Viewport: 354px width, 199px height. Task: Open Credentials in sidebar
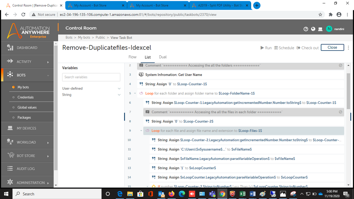pos(25,97)
